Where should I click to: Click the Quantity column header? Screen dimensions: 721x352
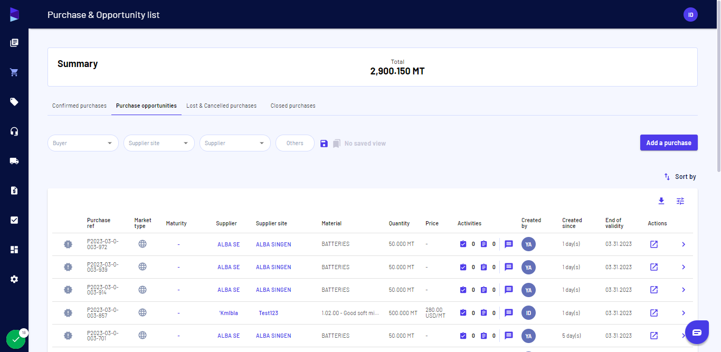click(399, 223)
